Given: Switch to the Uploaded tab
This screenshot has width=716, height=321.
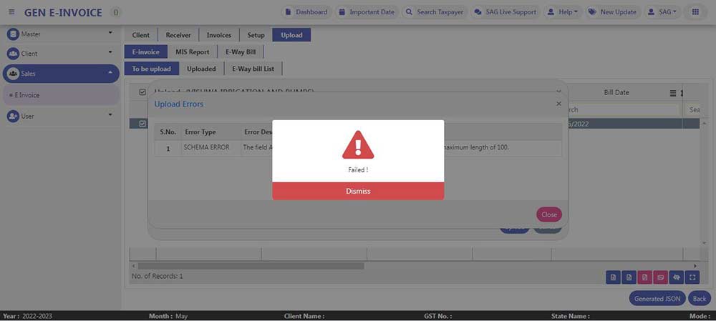Looking at the screenshot, I should tap(201, 69).
